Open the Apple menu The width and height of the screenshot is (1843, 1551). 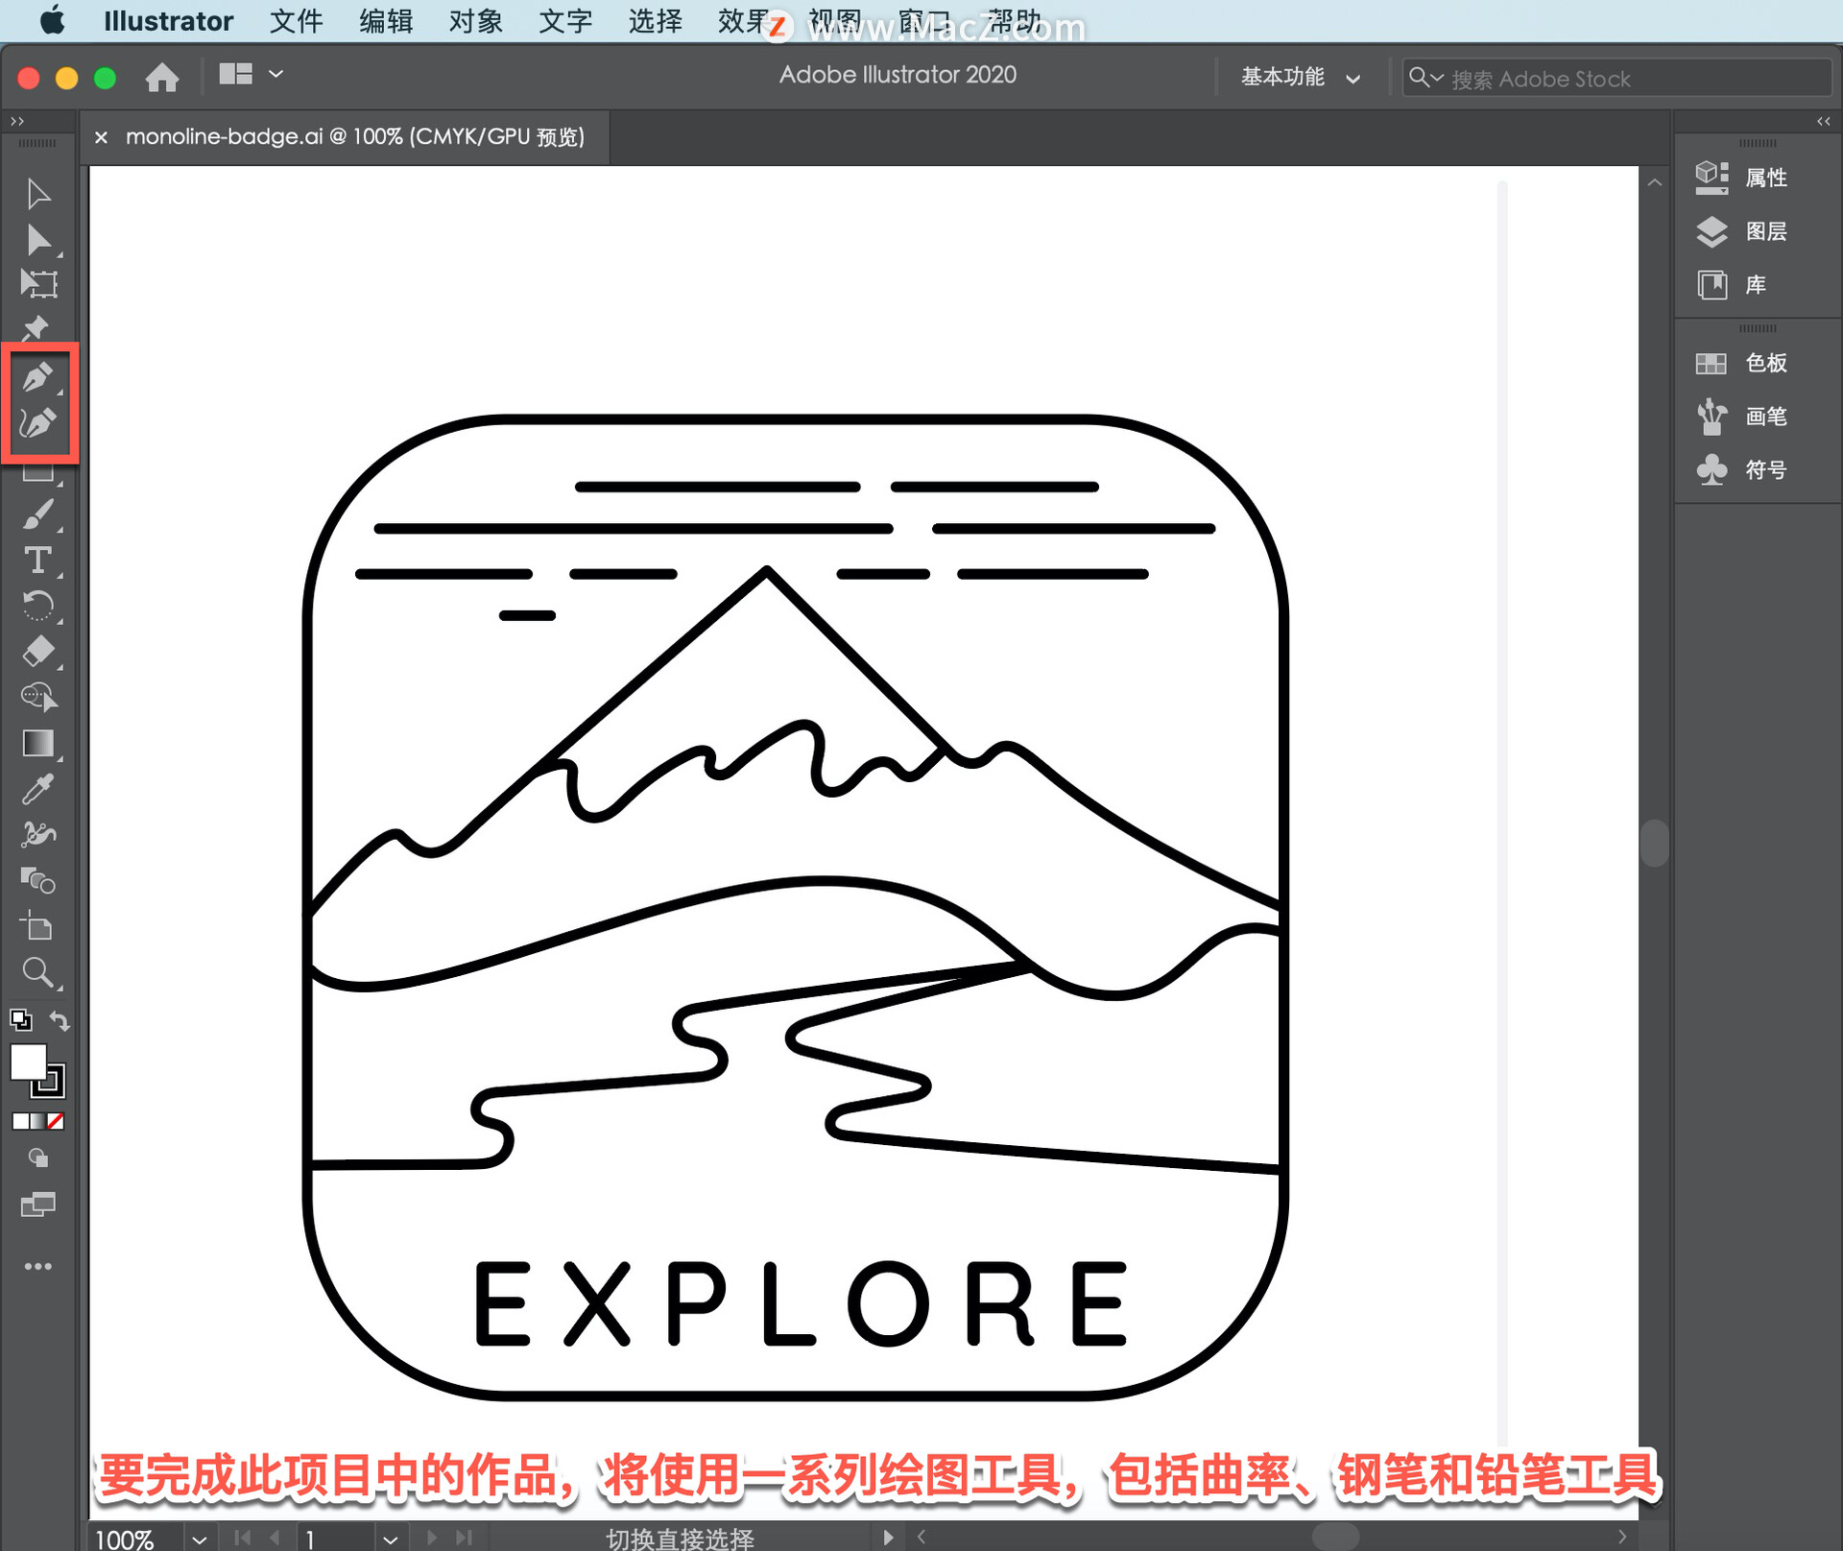[53, 20]
